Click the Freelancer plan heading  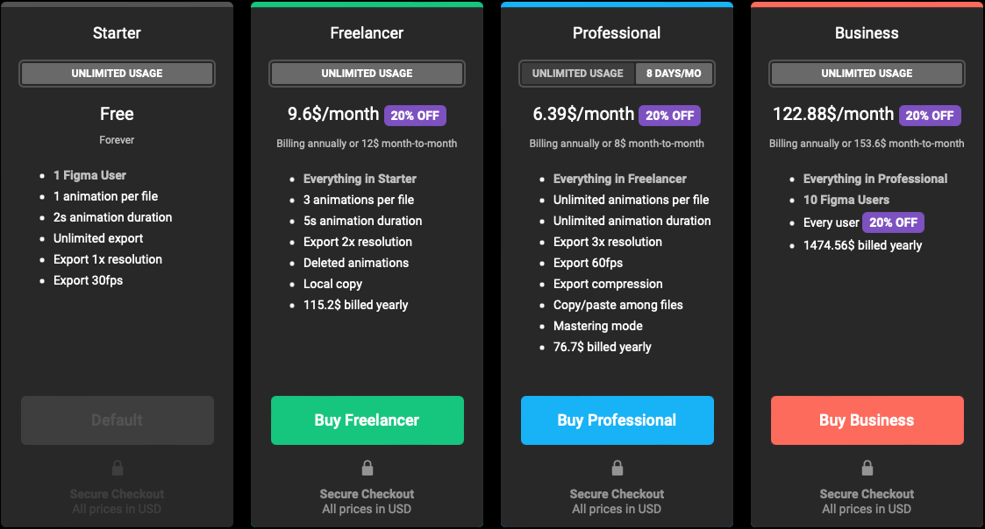click(x=367, y=33)
